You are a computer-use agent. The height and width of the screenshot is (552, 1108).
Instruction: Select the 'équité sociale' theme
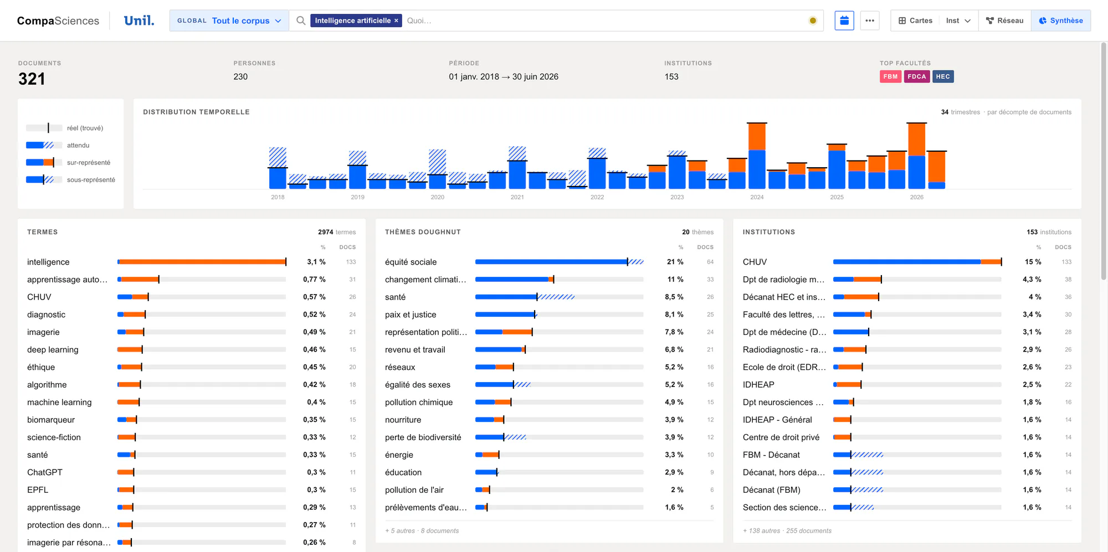pos(549,262)
